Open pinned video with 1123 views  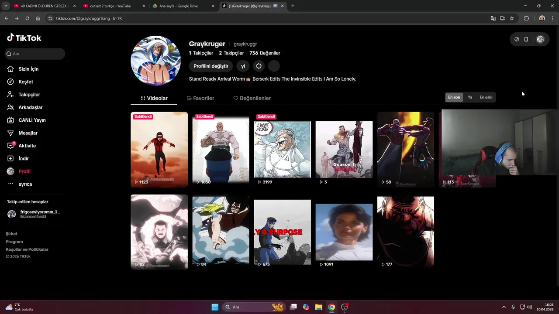point(159,150)
